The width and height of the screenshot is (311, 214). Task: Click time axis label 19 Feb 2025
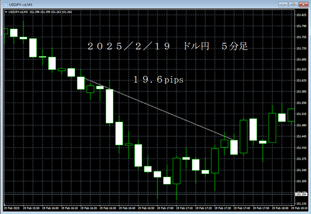point(11,208)
